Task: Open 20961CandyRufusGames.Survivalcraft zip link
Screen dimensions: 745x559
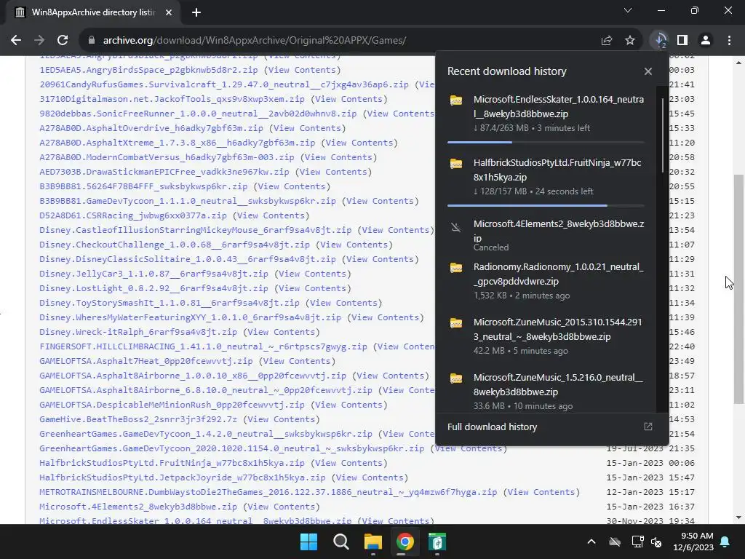Action: pos(224,84)
